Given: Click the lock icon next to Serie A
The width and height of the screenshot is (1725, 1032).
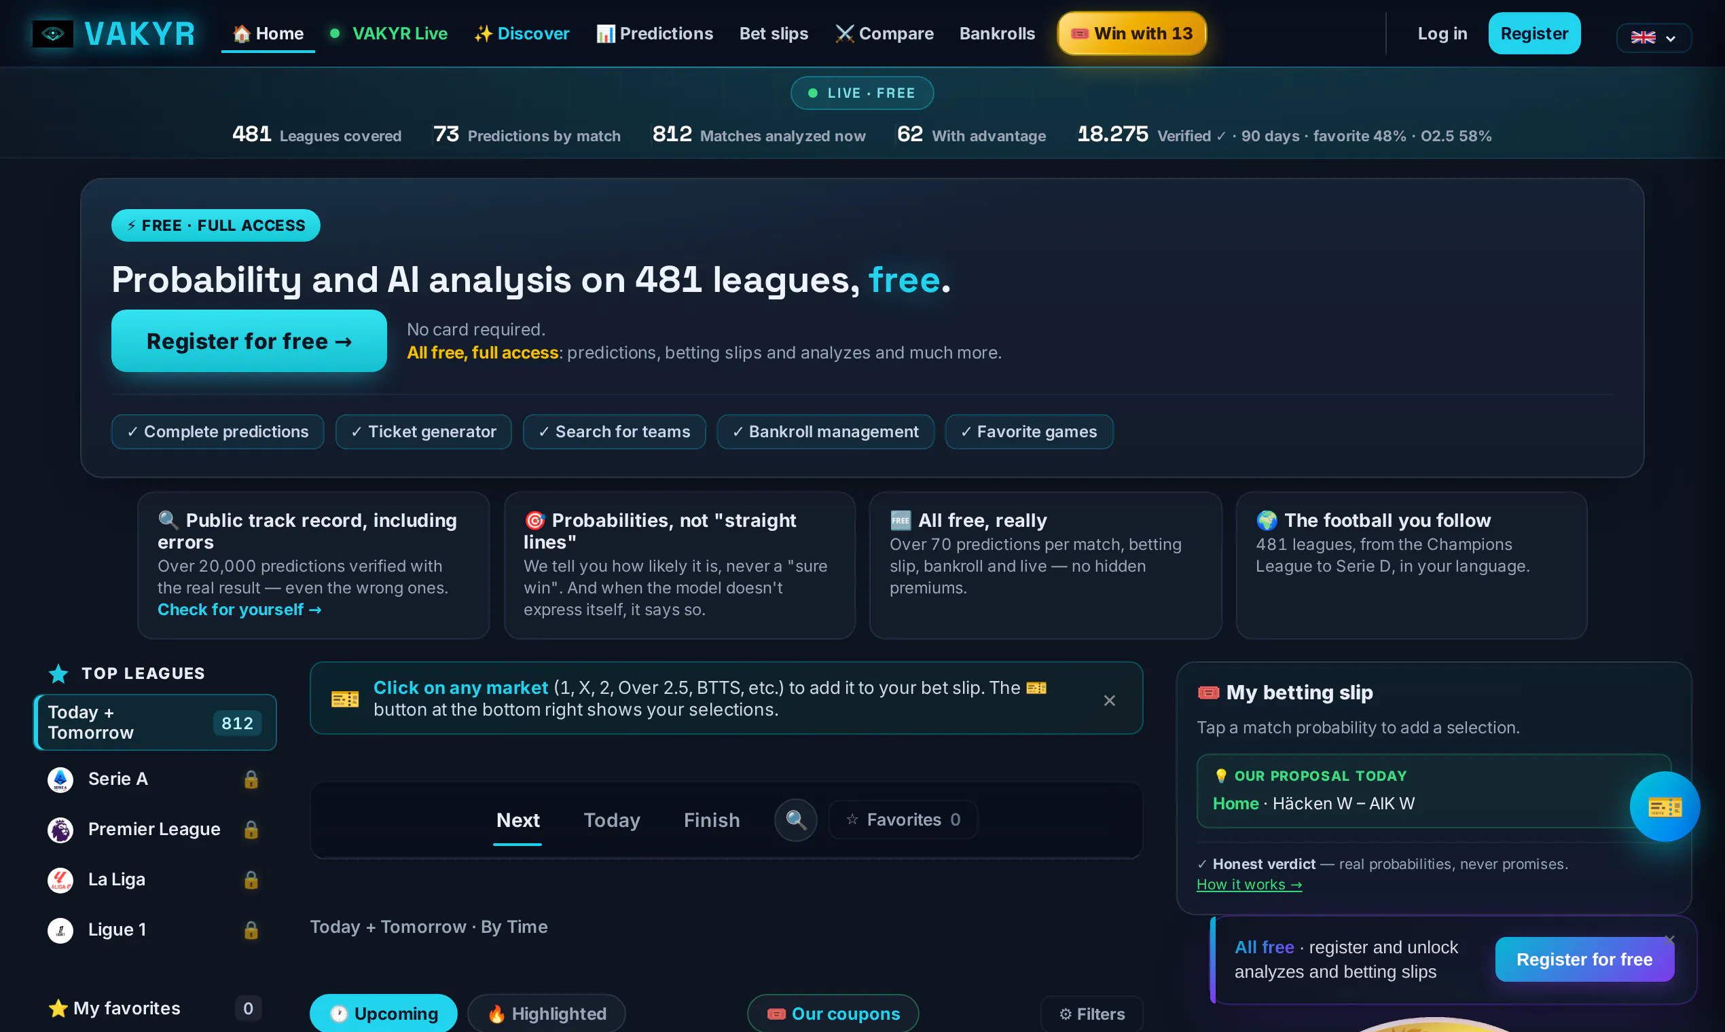Looking at the screenshot, I should pos(251,779).
